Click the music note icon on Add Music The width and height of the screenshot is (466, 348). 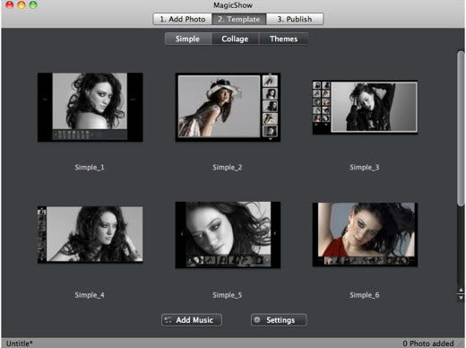coord(168,320)
